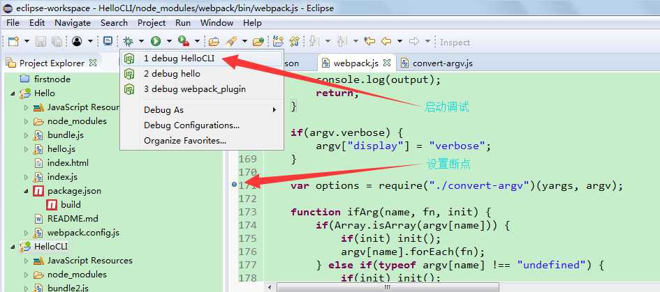This screenshot has height=292, width=660.
Task: Collapse the HelloCLI project node
Action: point(13,247)
